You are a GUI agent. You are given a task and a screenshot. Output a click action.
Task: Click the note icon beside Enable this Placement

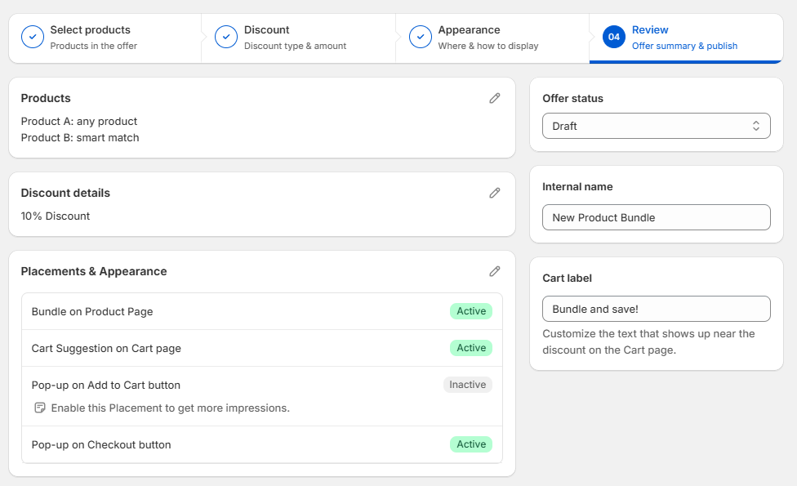pos(40,408)
